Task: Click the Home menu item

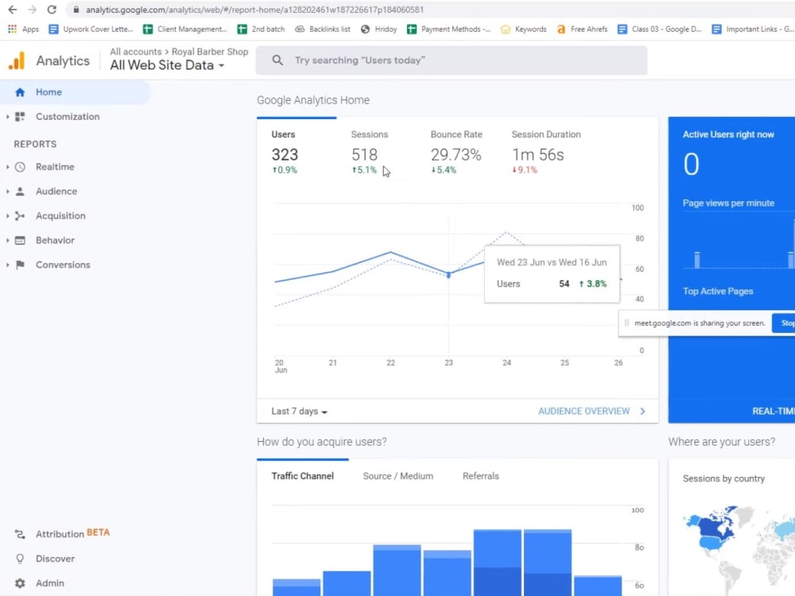Action: [x=75, y=92]
